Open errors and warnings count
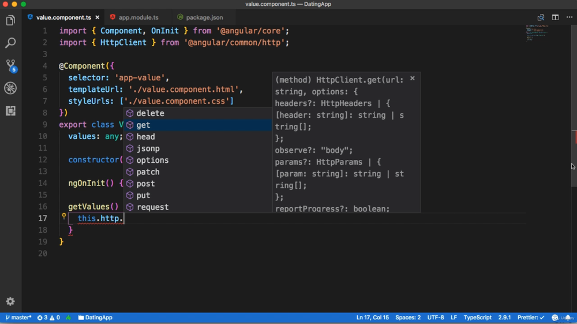The height and width of the screenshot is (324, 577). coord(48,318)
